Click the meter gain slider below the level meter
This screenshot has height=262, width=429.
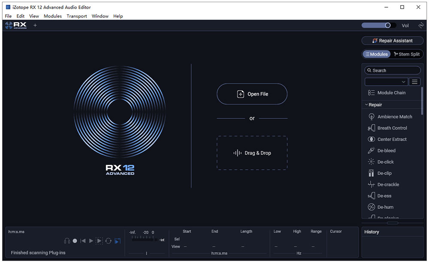[146, 253]
